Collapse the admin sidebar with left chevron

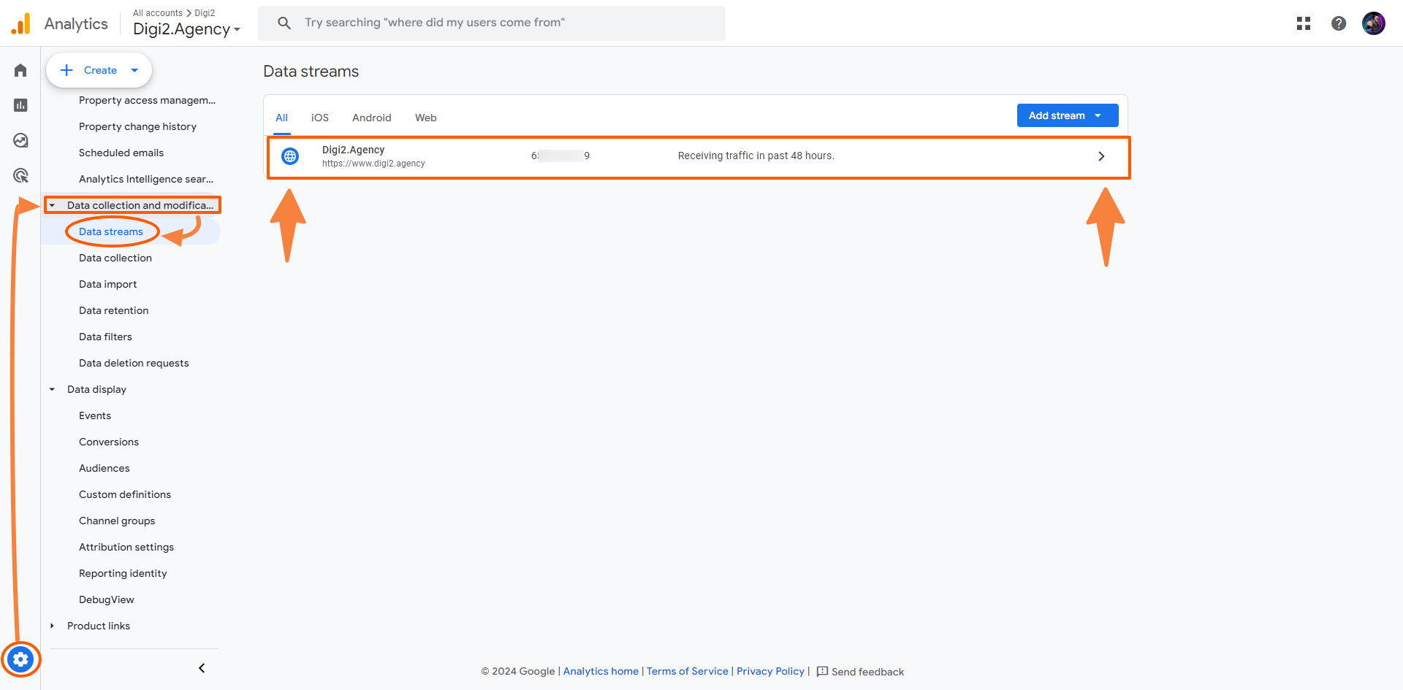coord(202,668)
